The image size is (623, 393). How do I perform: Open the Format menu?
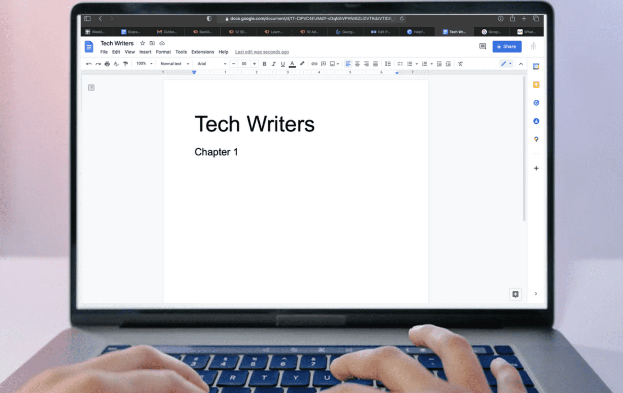tap(163, 52)
